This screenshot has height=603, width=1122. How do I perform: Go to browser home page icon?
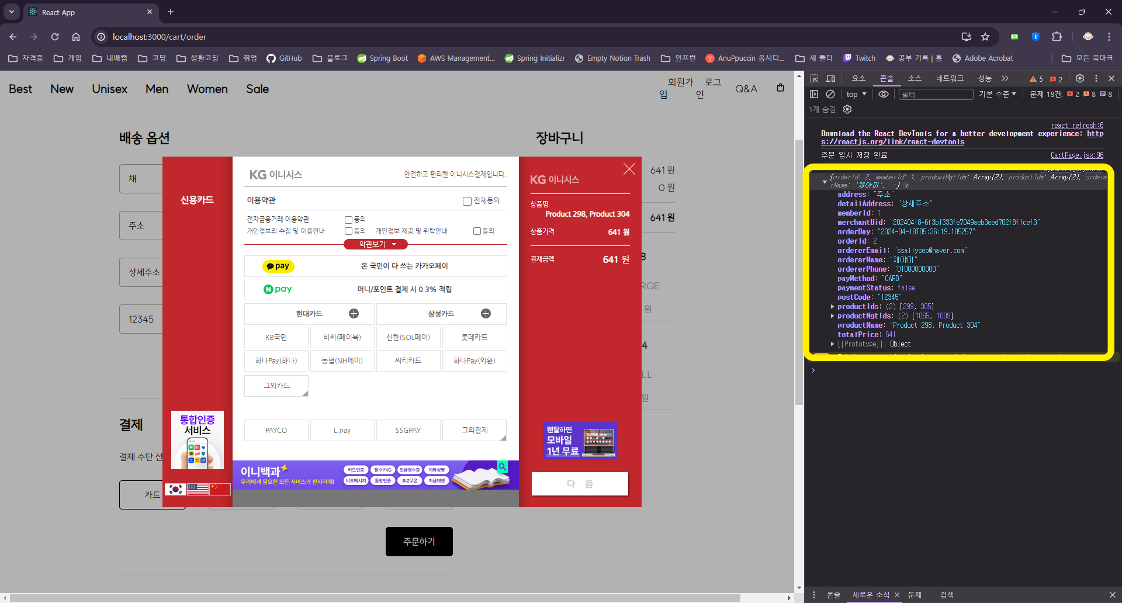click(x=76, y=37)
